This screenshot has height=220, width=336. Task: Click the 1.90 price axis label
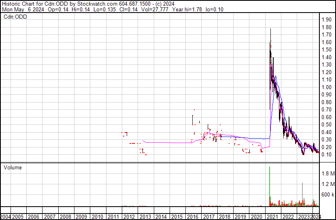[326, 20]
